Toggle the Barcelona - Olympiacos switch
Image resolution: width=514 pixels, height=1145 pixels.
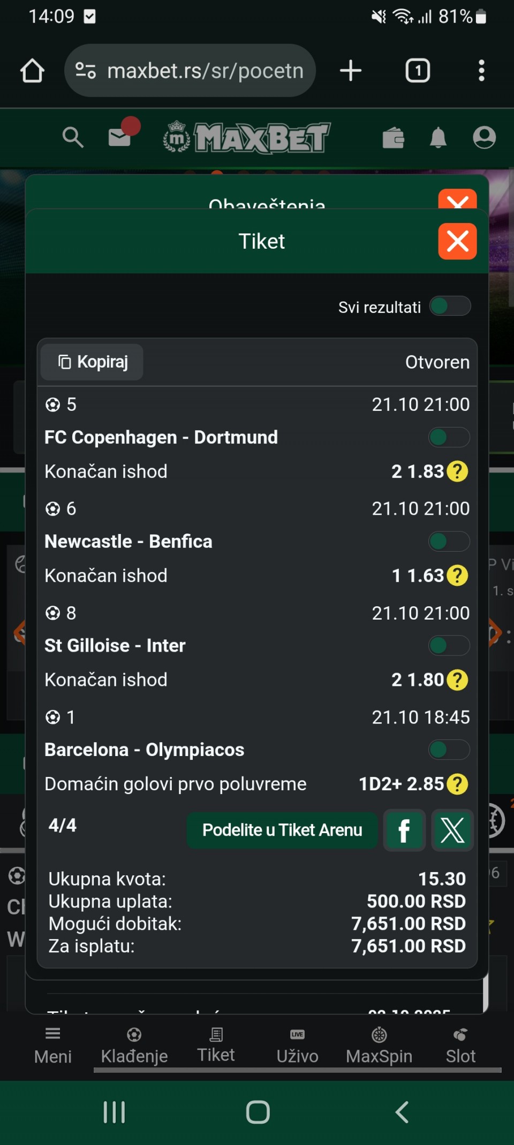tap(449, 750)
